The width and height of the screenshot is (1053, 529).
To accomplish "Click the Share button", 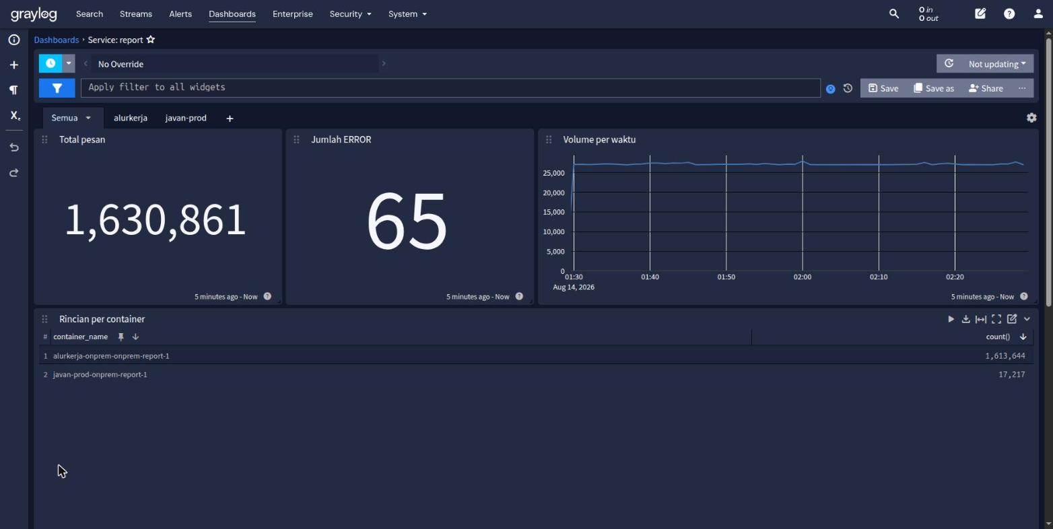I will (986, 88).
